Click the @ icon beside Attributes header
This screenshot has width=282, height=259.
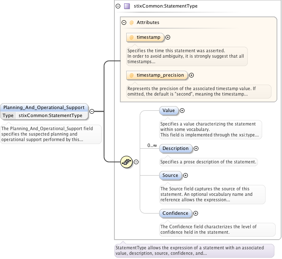click(131, 22)
